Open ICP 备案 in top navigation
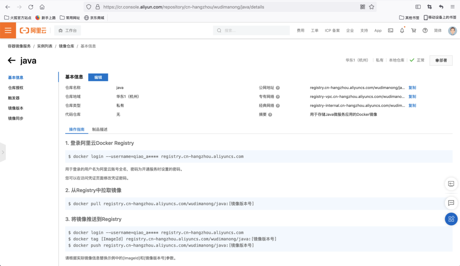This screenshot has width=460, height=266. pyautogui.click(x=332, y=31)
